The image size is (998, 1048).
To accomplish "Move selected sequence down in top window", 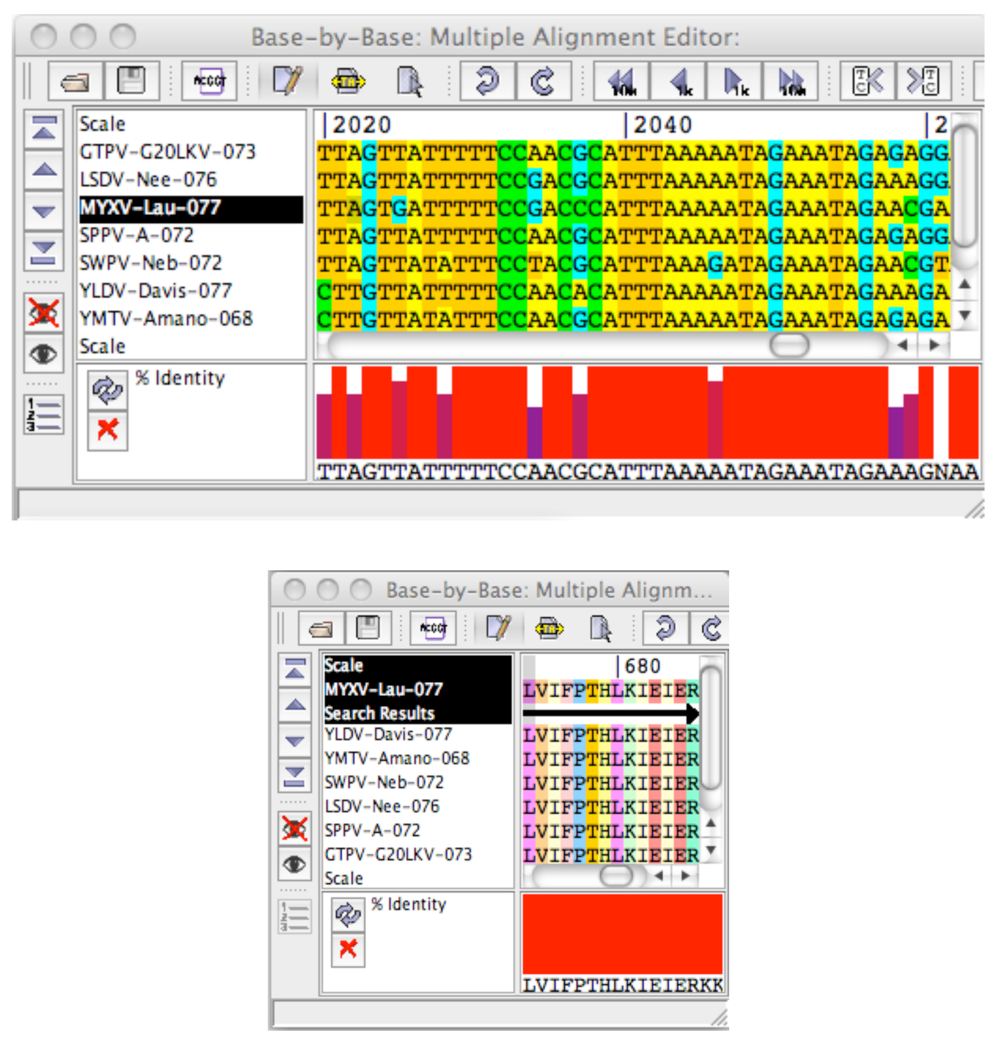I will pos(44,211).
